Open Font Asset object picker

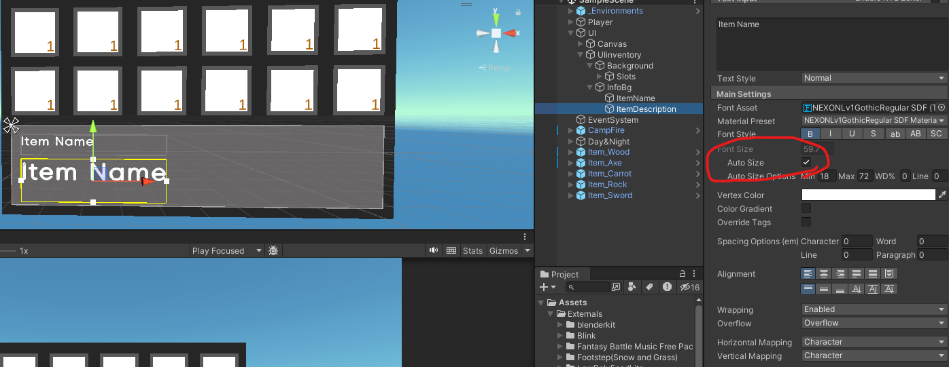[x=942, y=107]
